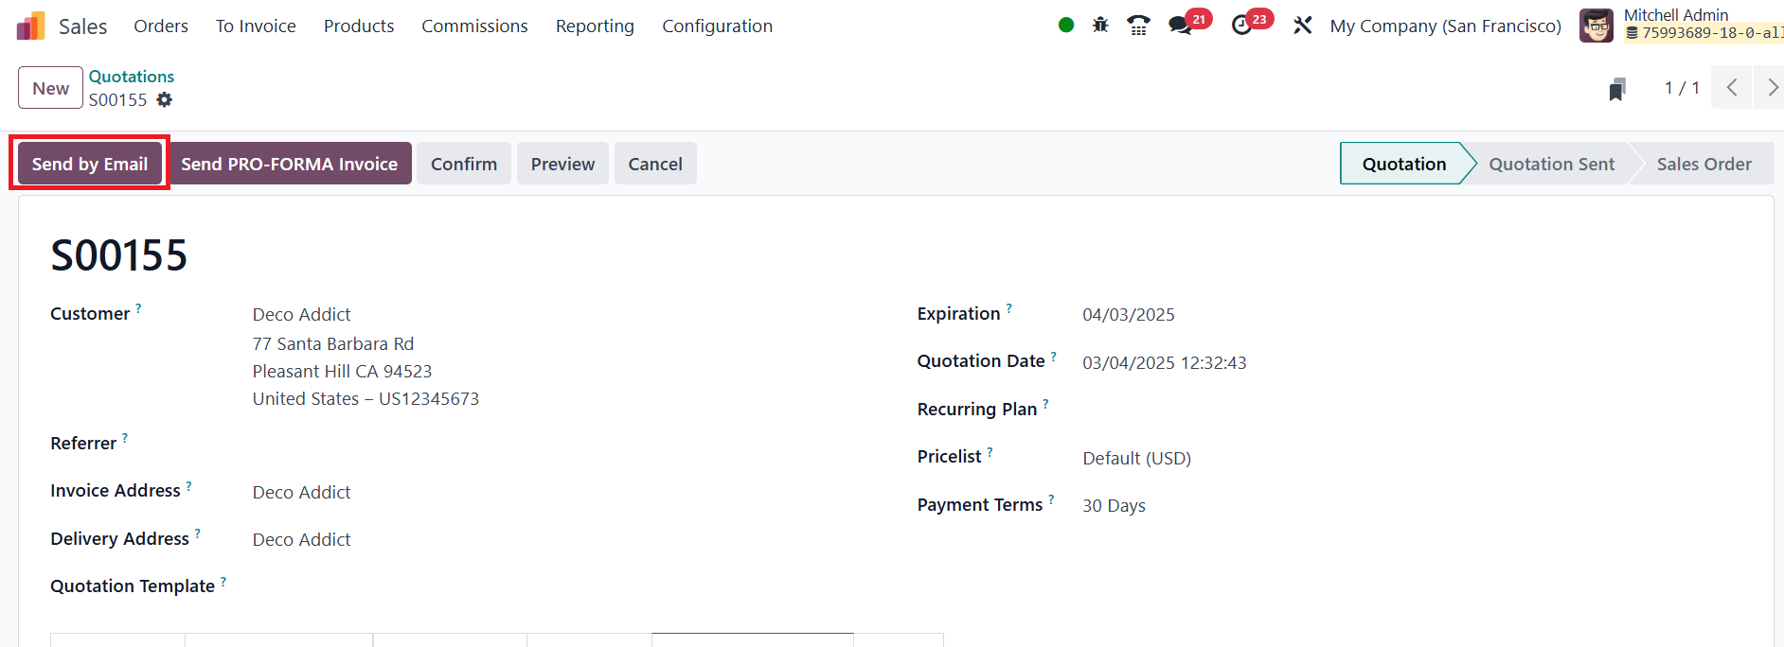This screenshot has height=647, width=1784.
Task: Click the bookmark icon near pager
Action: coord(1617,89)
